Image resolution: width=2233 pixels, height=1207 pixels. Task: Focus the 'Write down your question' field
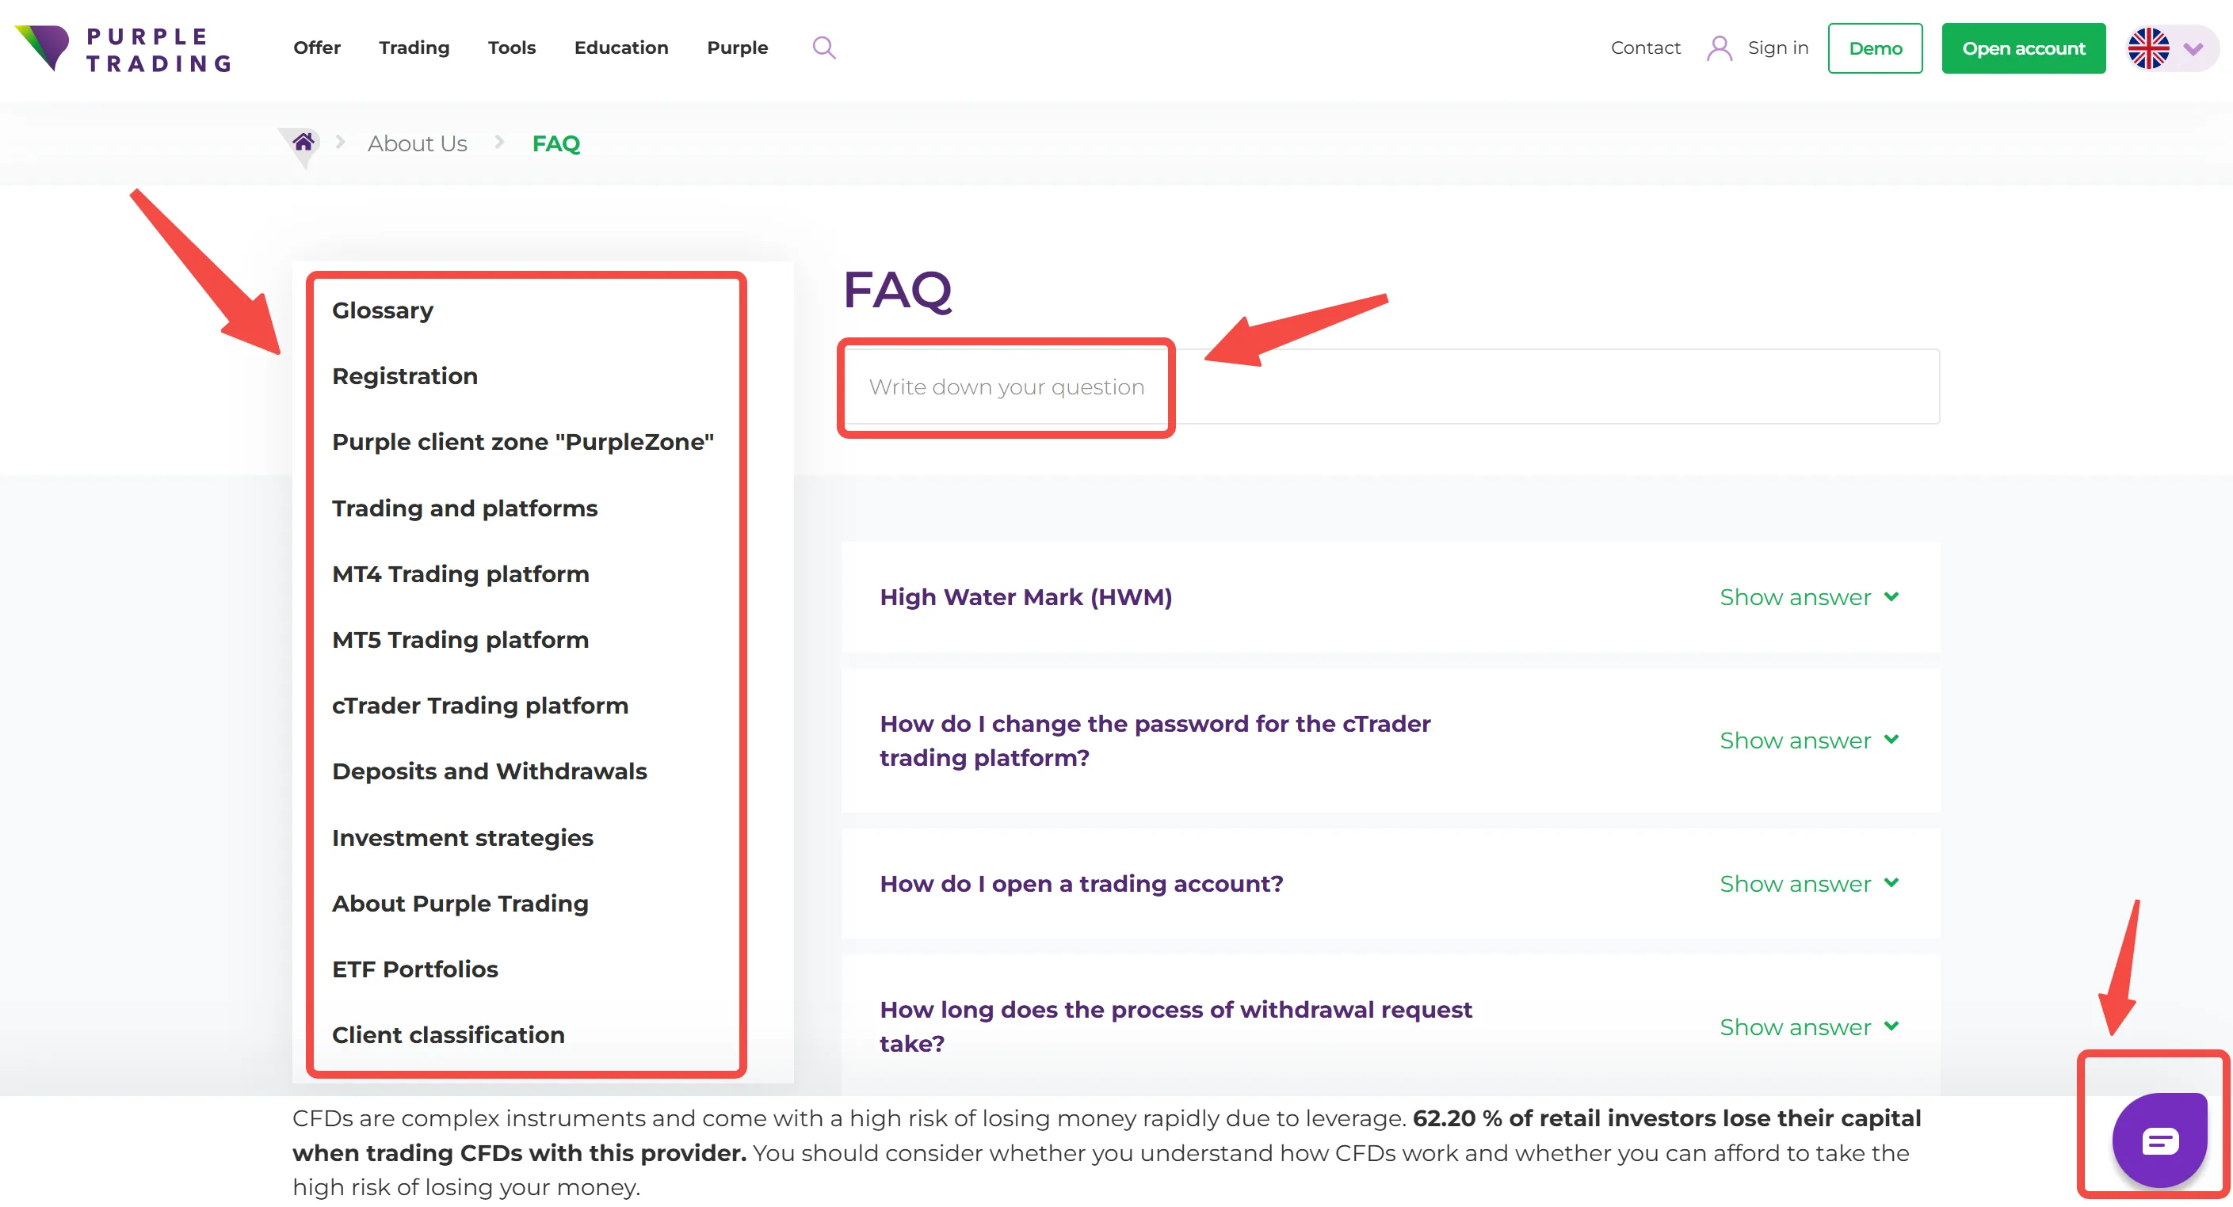(x=1391, y=386)
